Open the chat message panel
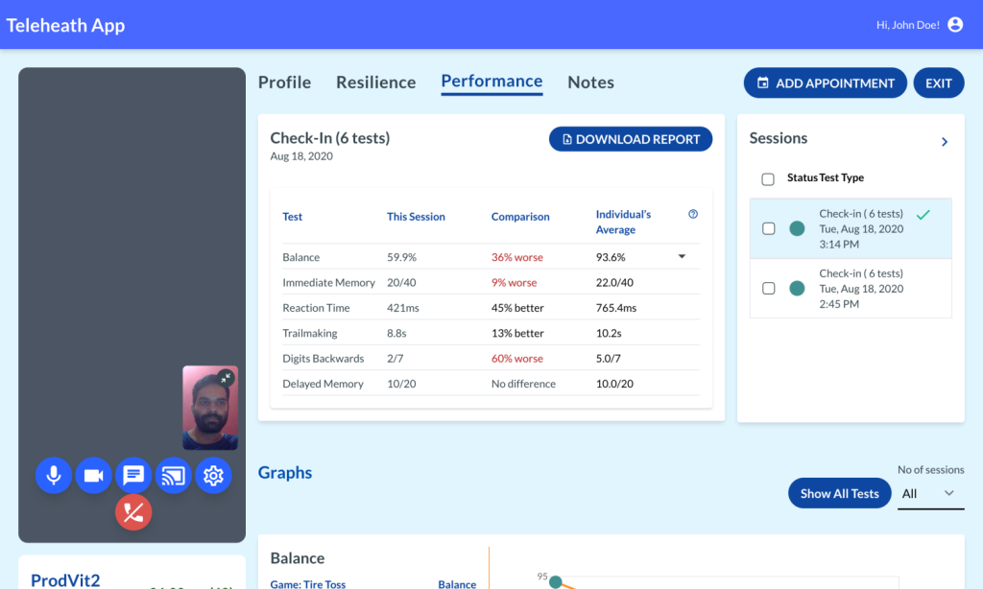The height and width of the screenshot is (589, 983). pyautogui.click(x=133, y=475)
